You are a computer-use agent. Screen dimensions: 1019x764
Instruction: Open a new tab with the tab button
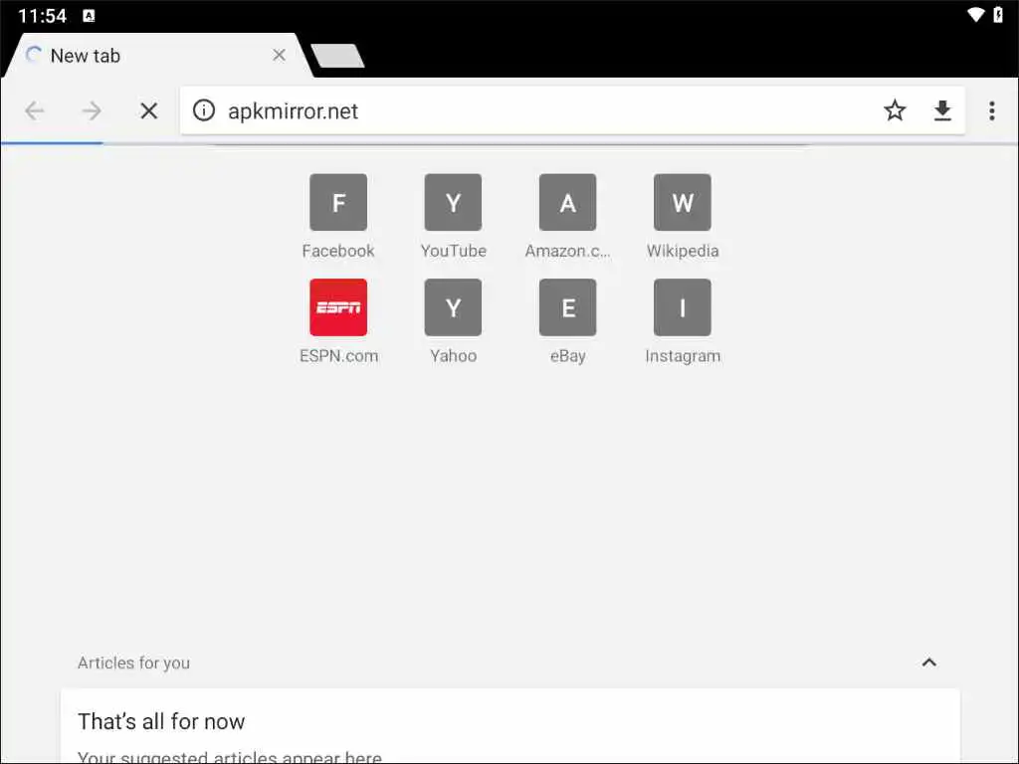[337, 56]
